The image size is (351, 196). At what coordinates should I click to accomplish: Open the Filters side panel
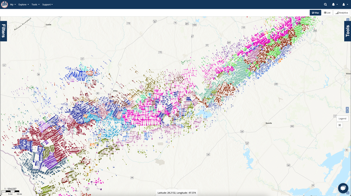[4, 31]
